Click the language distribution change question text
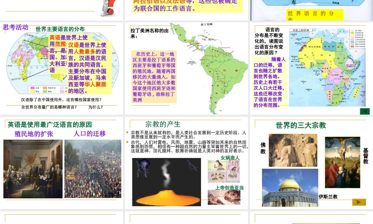 point(269,41)
